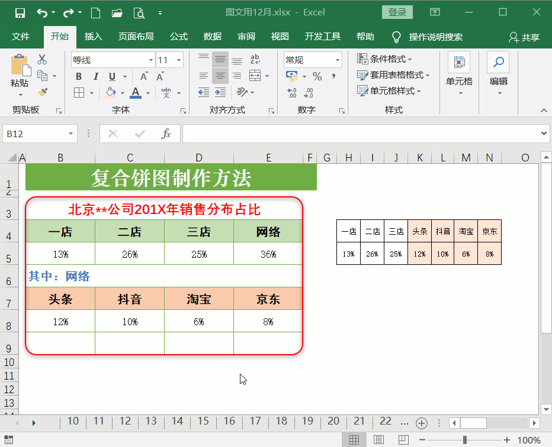Apply the Percent Style number format
This screenshot has width=552, height=447.
pos(318,76)
